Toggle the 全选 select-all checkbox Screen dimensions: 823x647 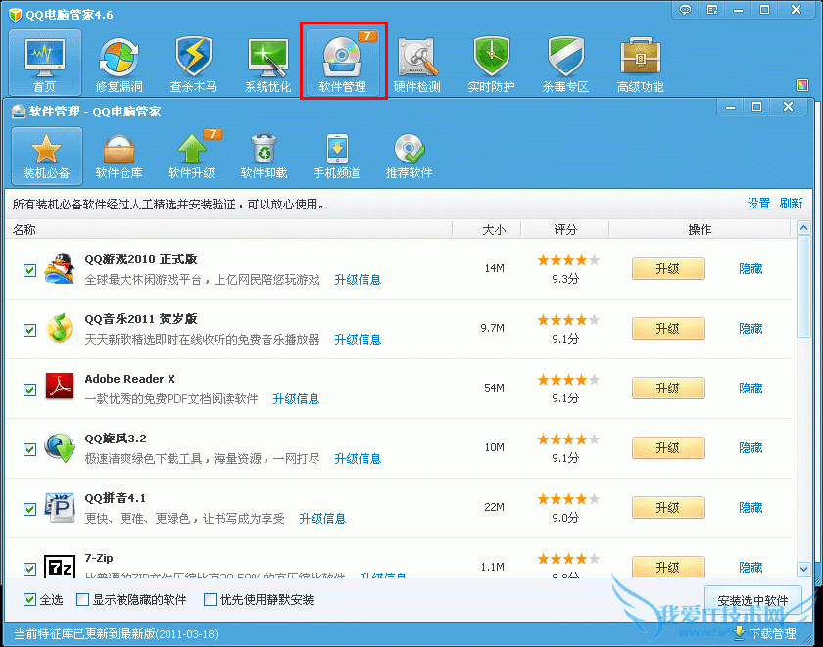[30, 599]
